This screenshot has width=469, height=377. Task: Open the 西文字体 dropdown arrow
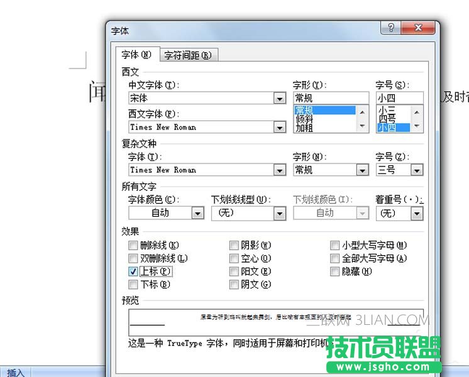(x=279, y=128)
